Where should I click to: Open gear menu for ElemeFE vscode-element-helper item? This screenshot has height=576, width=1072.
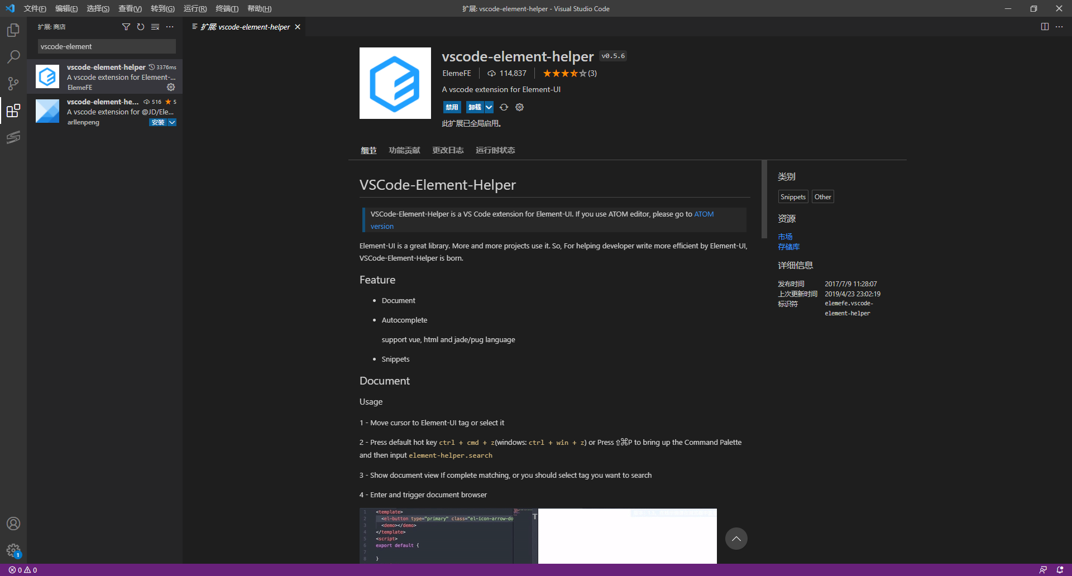pyautogui.click(x=171, y=87)
